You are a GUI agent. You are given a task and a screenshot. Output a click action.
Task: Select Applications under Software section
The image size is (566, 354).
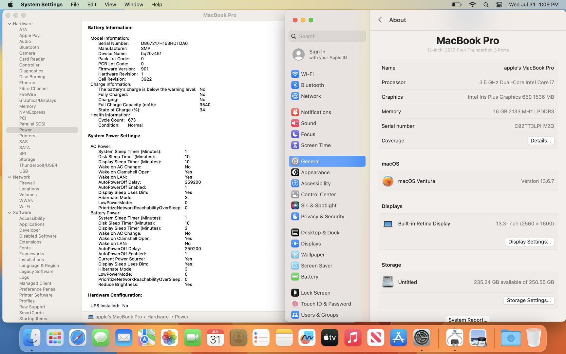pyautogui.click(x=32, y=224)
